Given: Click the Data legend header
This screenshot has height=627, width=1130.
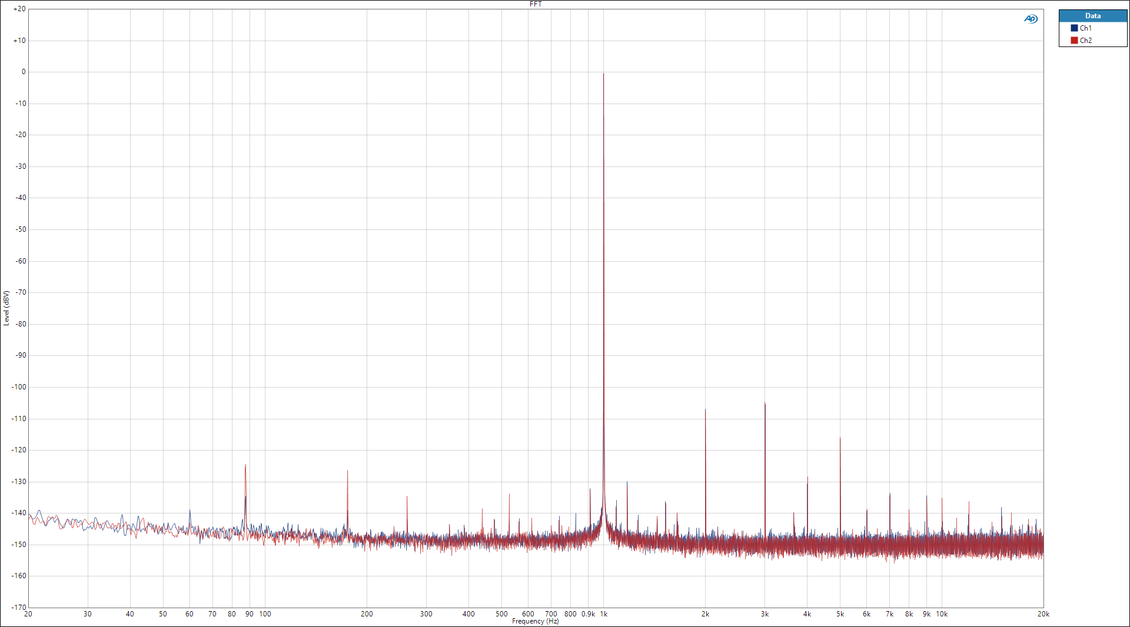Looking at the screenshot, I should pos(1093,16).
